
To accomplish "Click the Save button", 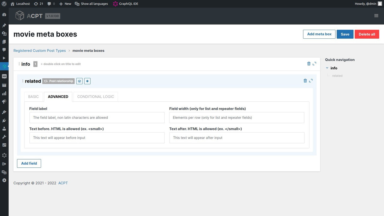I will [345, 34].
